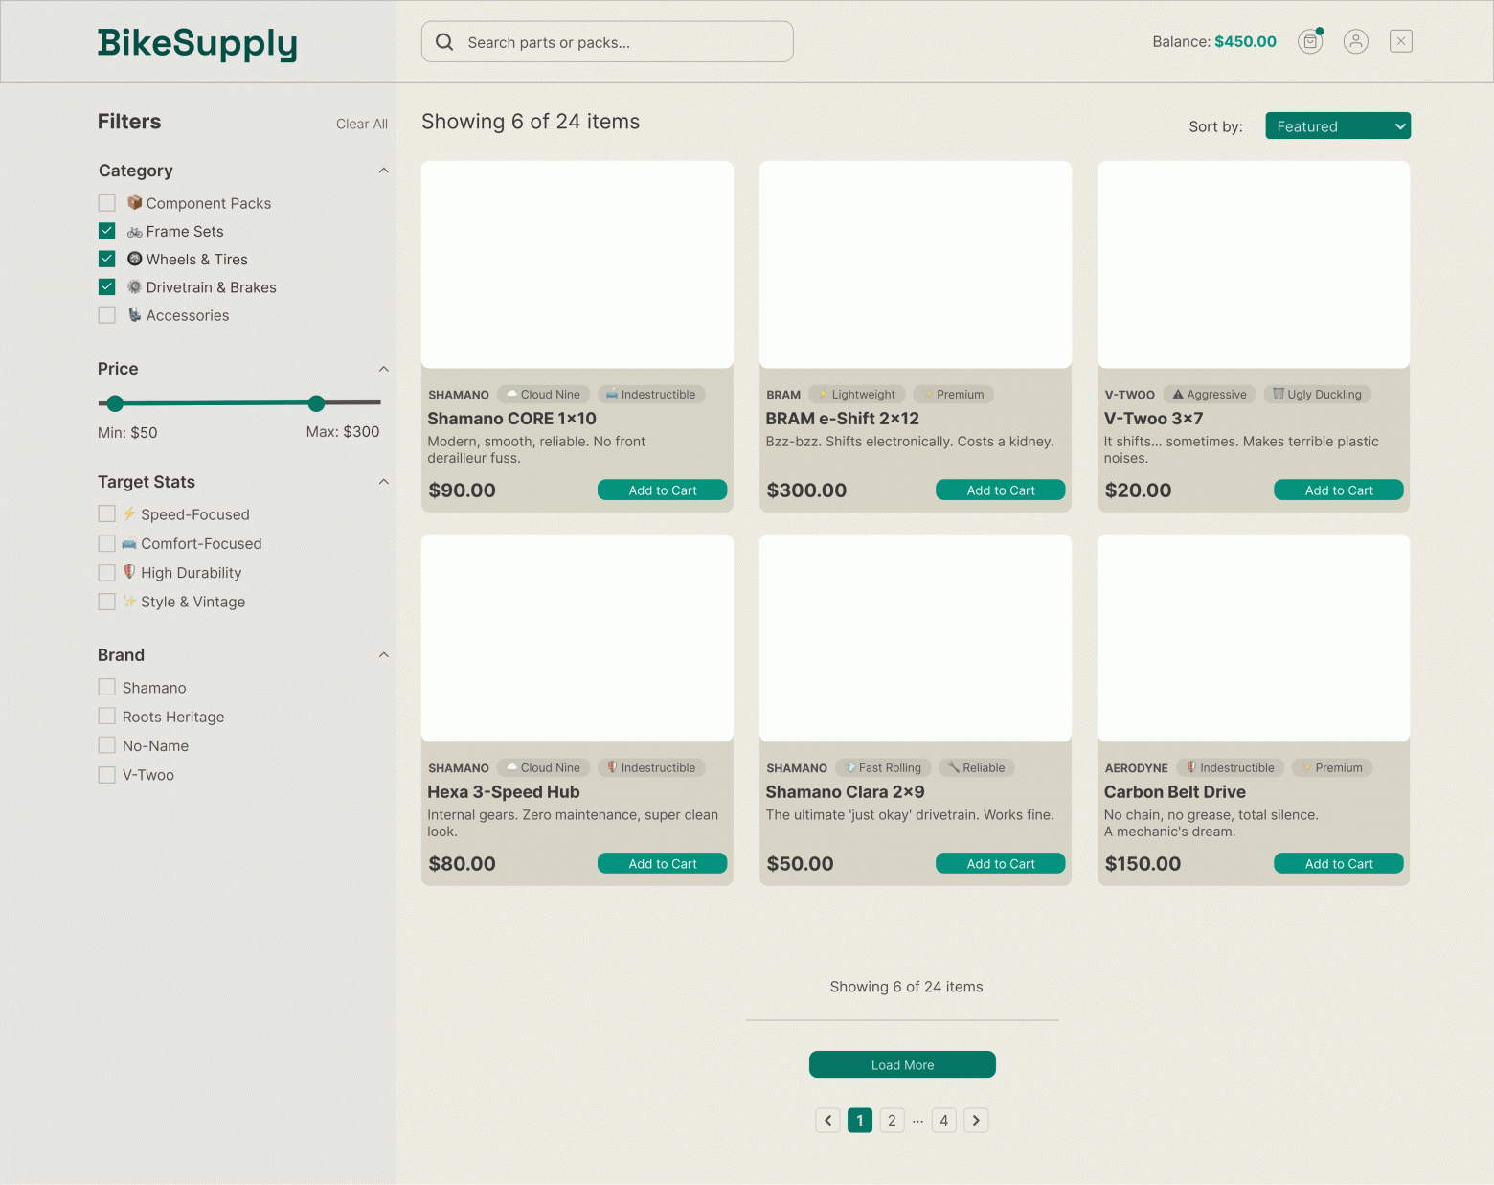Uncheck the Wheels & Tires filter
The image size is (1494, 1185).
pyautogui.click(x=107, y=259)
